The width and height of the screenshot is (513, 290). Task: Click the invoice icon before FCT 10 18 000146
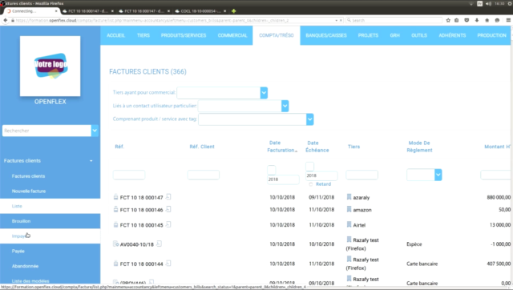pyautogui.click(x=115, y=209)
